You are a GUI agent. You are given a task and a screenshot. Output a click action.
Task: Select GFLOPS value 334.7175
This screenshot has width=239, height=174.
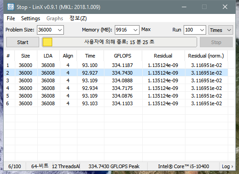point(122,88)
